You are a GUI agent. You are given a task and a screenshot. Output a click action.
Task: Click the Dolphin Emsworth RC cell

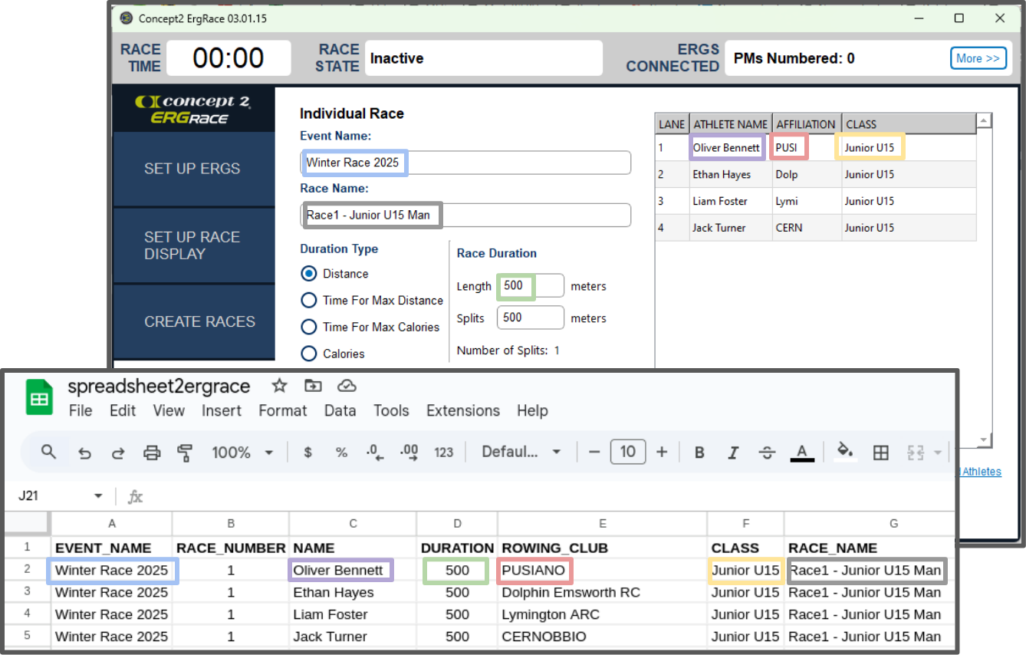[x=603, y=592]
